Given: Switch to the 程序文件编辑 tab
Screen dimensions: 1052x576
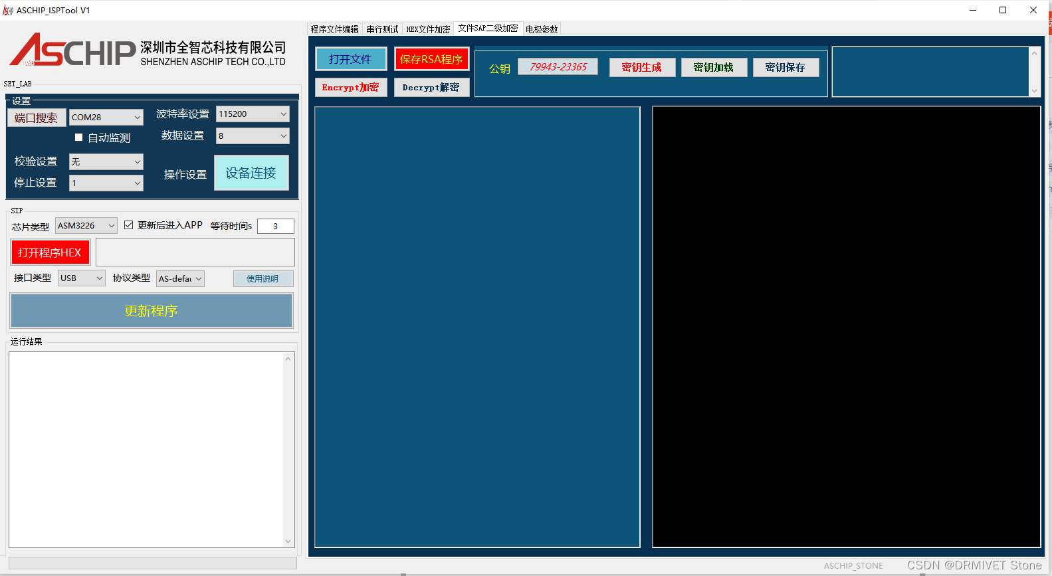Looking at the screenshot, I should pyautogui.click(x=334, y=29).
